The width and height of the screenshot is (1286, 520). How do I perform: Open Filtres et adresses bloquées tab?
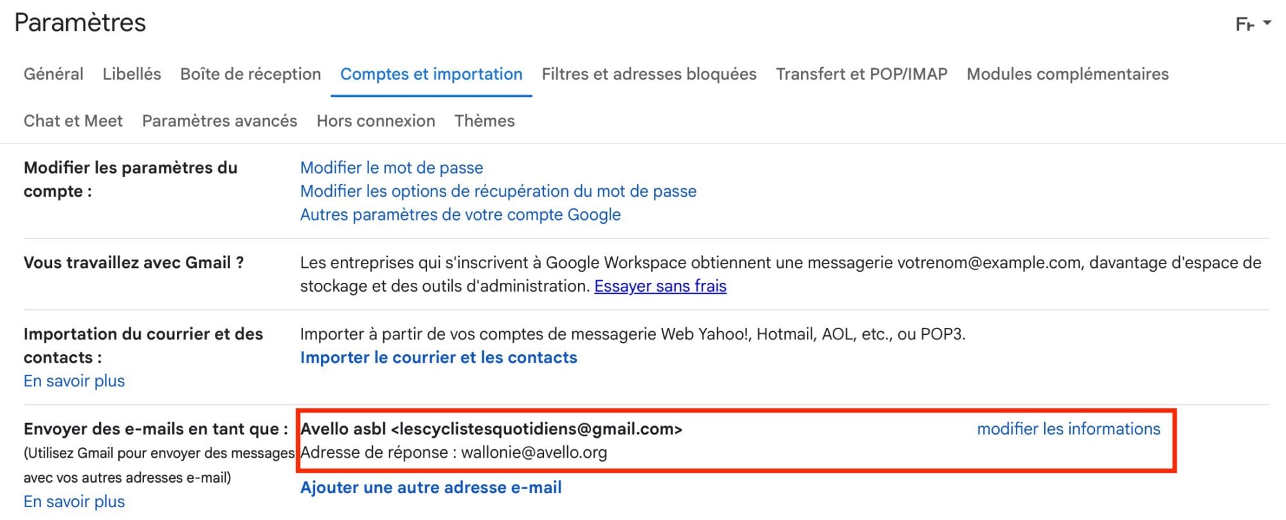(x=649, y=74)
